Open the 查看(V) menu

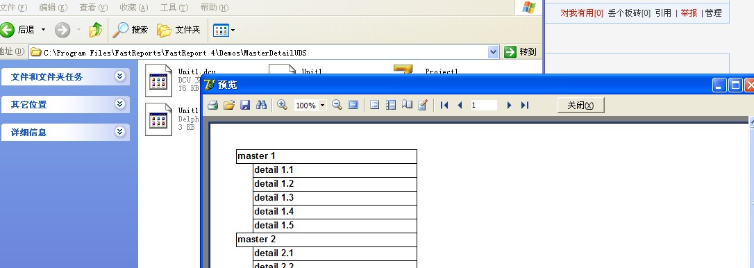tap(93, 7)
